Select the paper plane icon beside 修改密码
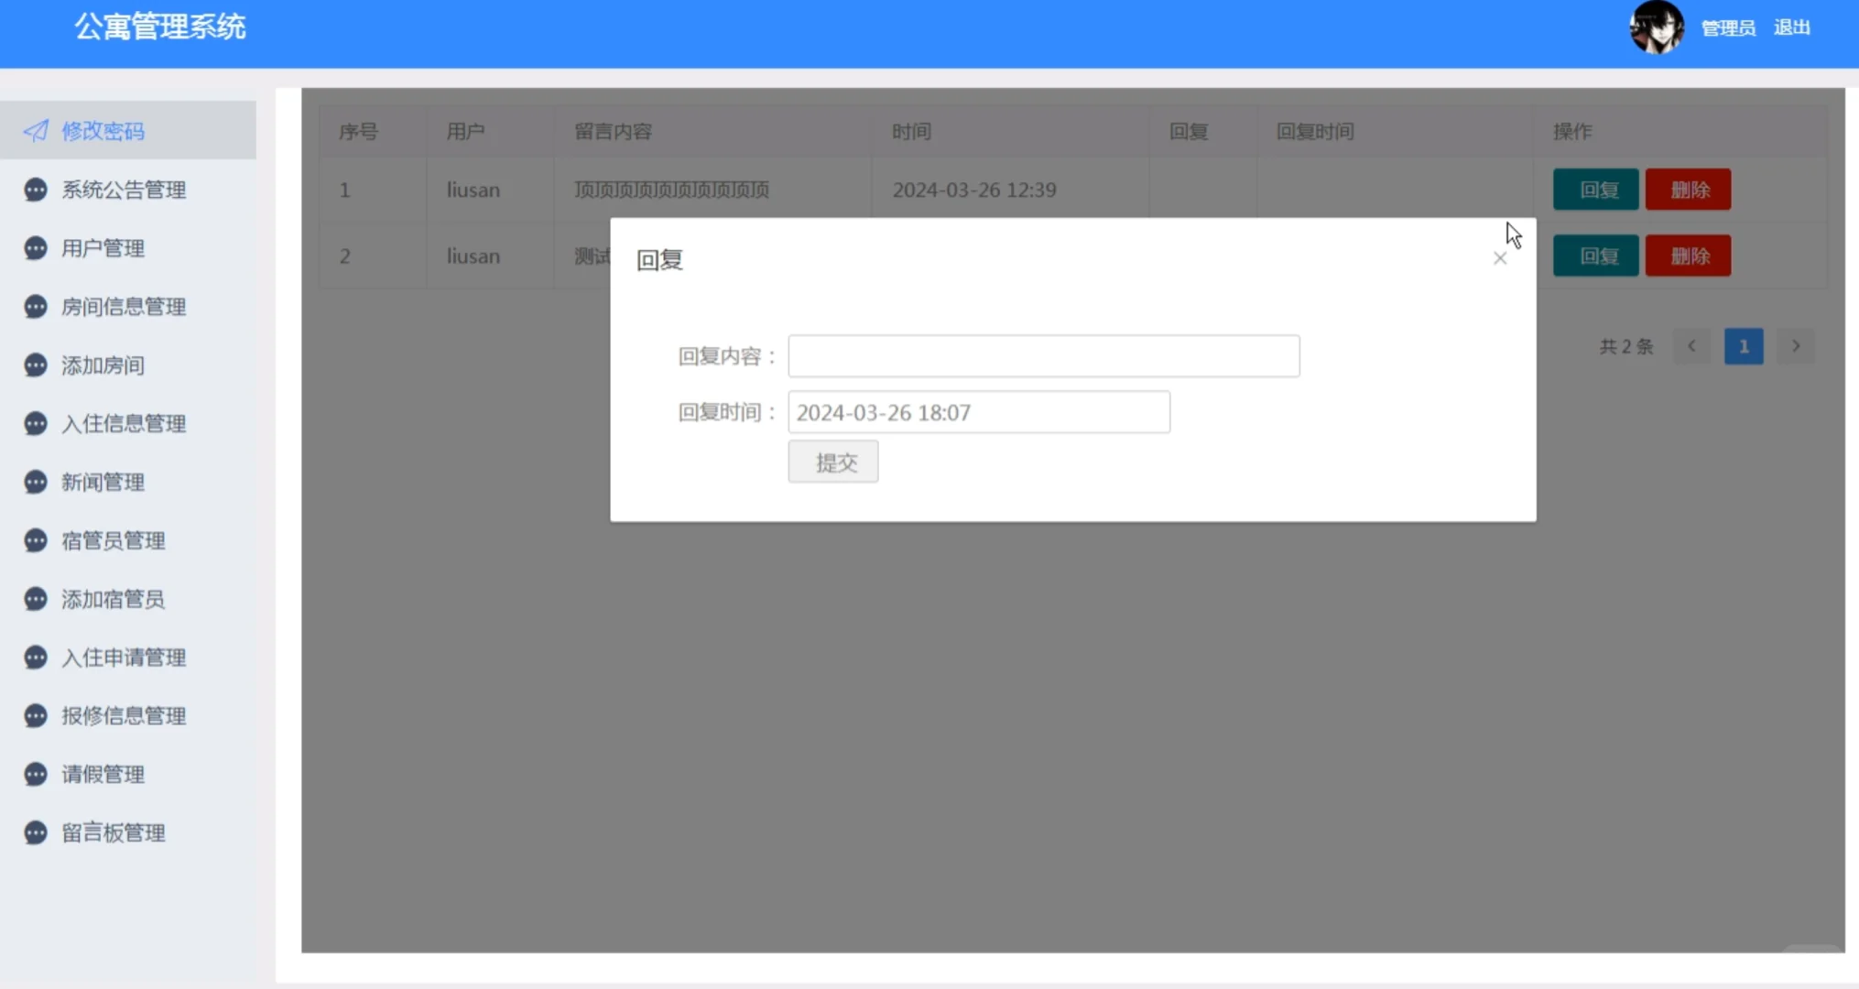 (35, 130)
